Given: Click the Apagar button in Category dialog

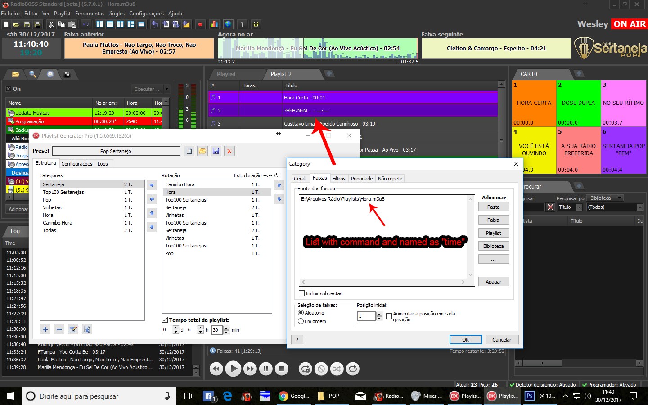Looking at the screenshot, I should click(494, 282).
